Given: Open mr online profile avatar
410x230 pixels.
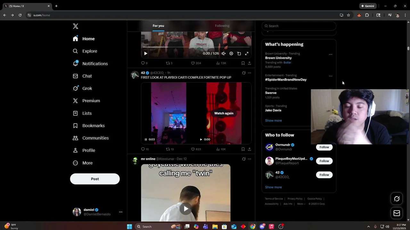Looking at the screenshot, I should coord(135,161).
